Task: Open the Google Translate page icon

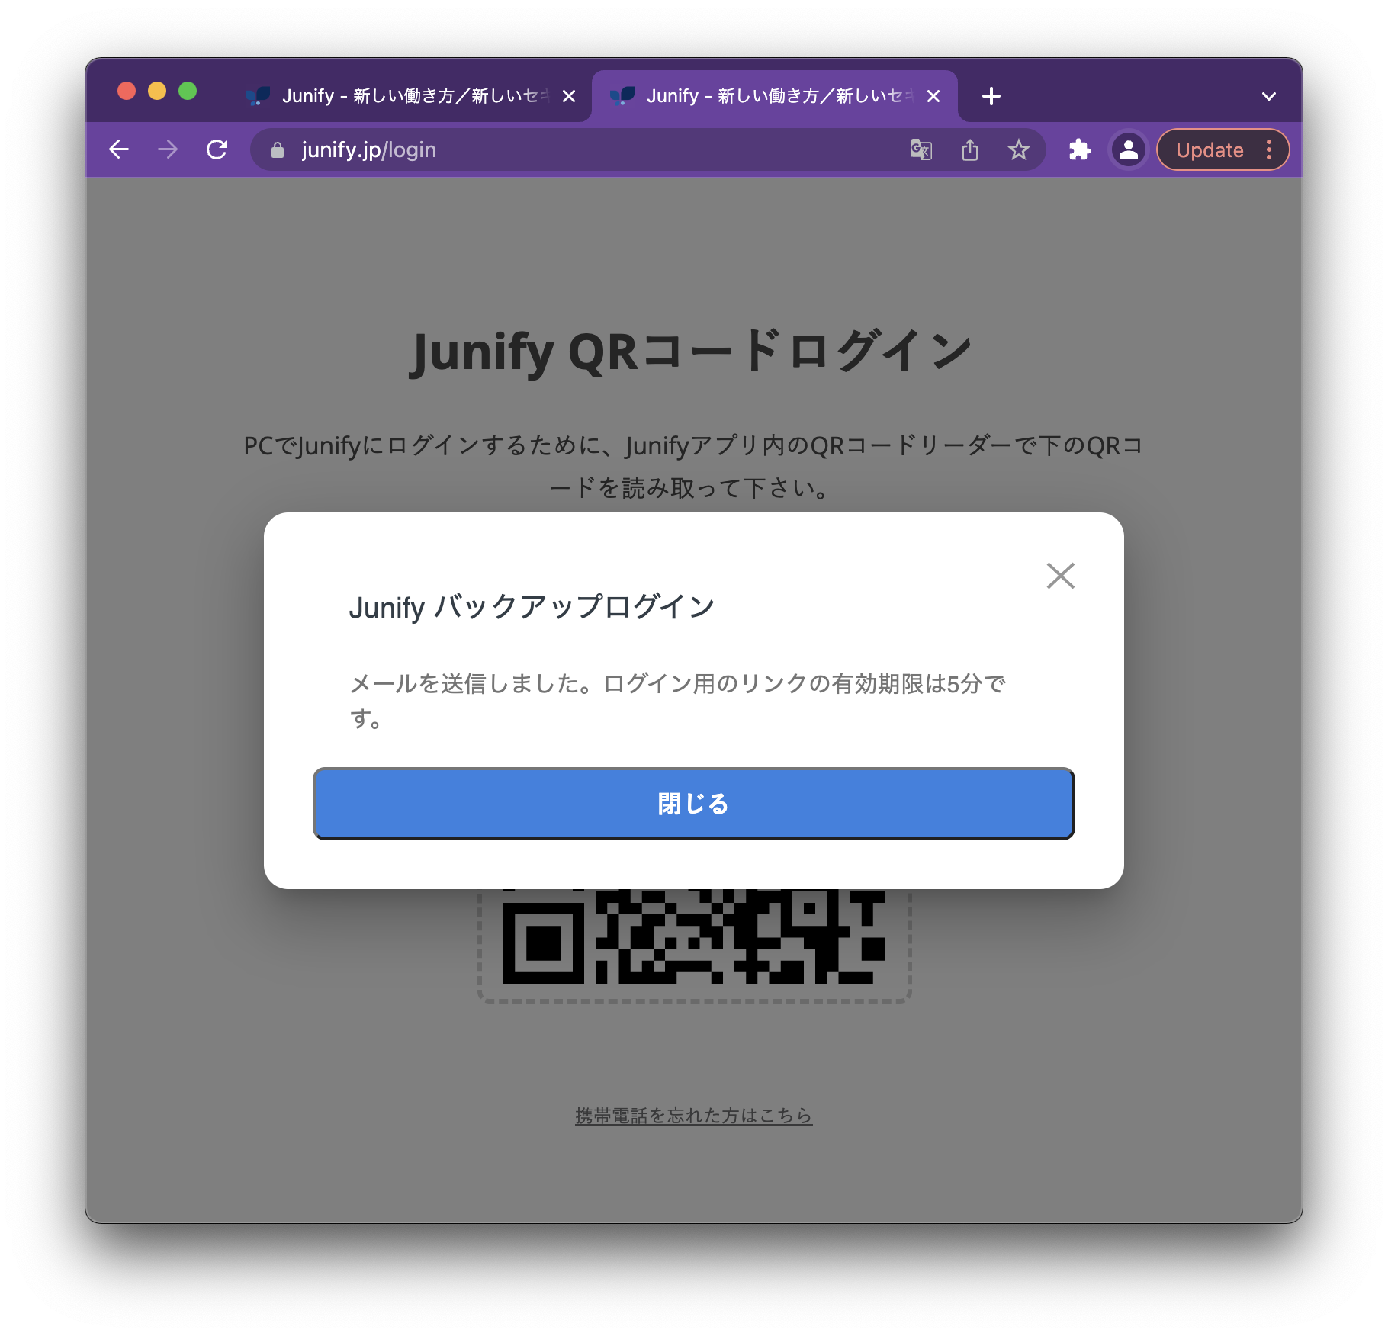Action: pyautogui.click(x=921, y=149)
